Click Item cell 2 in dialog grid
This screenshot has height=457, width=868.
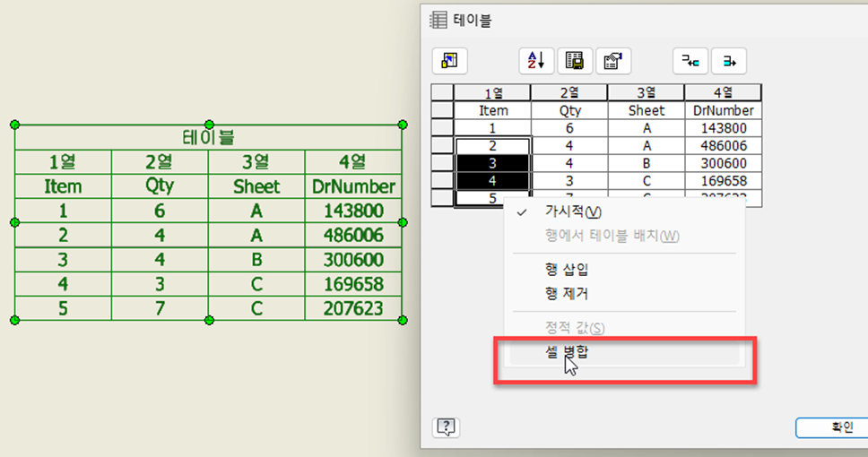[x=492, y=146]
